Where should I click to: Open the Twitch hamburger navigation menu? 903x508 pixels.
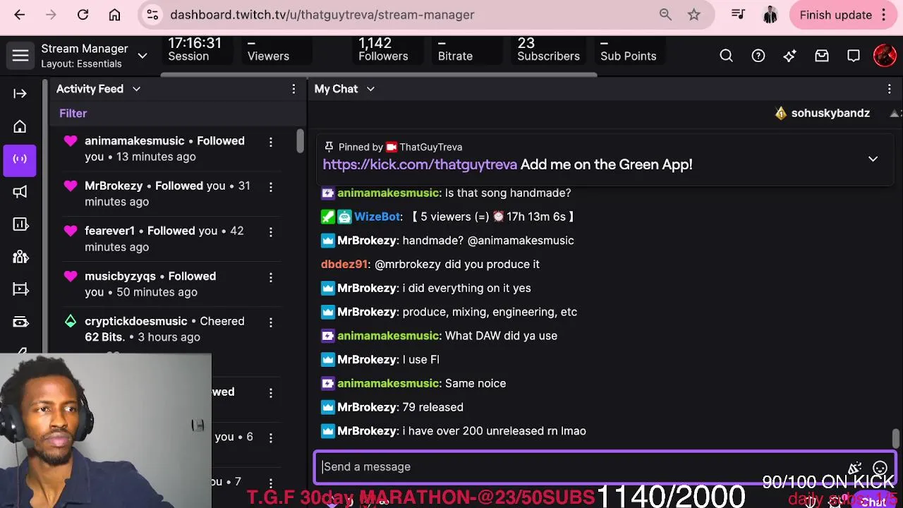(x=20, y=56)
